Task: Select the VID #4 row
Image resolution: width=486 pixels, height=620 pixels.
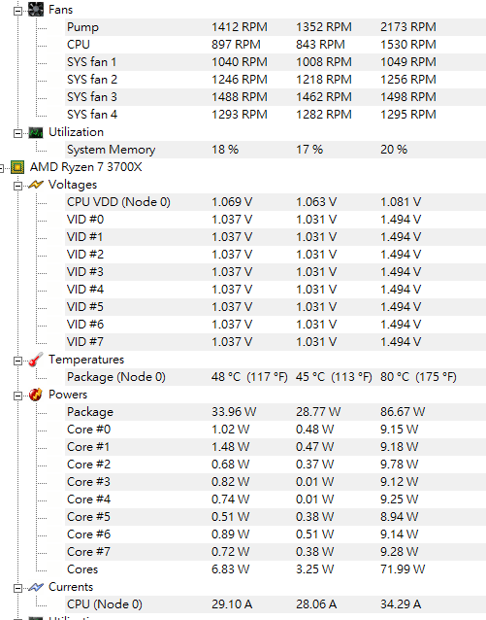Action: pos(275,290)
